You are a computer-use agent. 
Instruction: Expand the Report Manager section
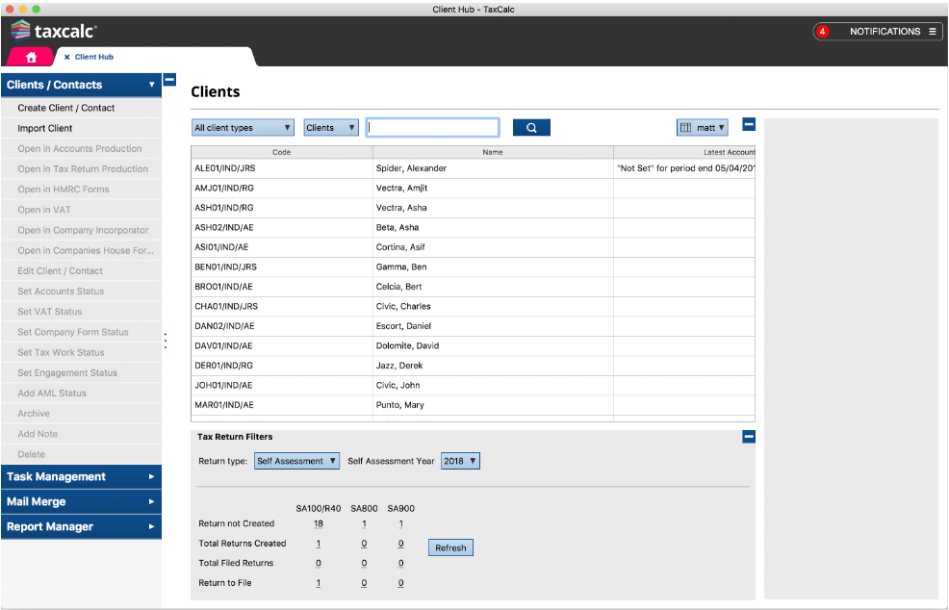[81, 526]
